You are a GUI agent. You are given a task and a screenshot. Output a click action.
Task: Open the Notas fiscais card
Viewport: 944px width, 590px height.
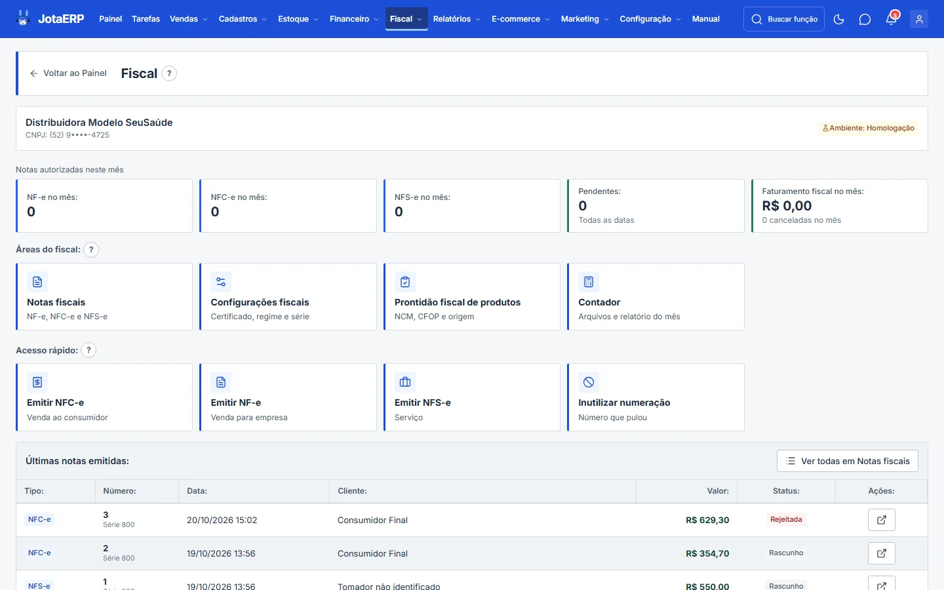point(104,297)
